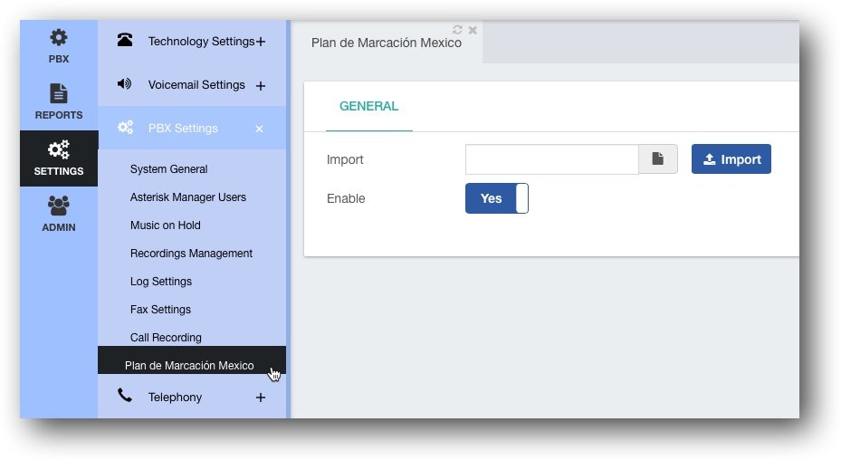Open the Admin users icon
This screenshot has height=460, width=841.
click(59, 206)
